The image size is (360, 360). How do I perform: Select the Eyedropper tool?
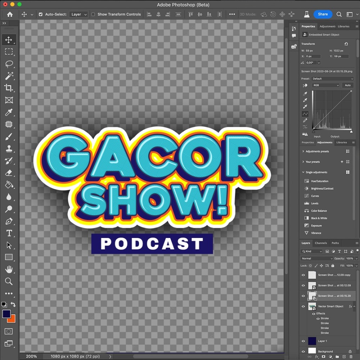tap(9, 112)
